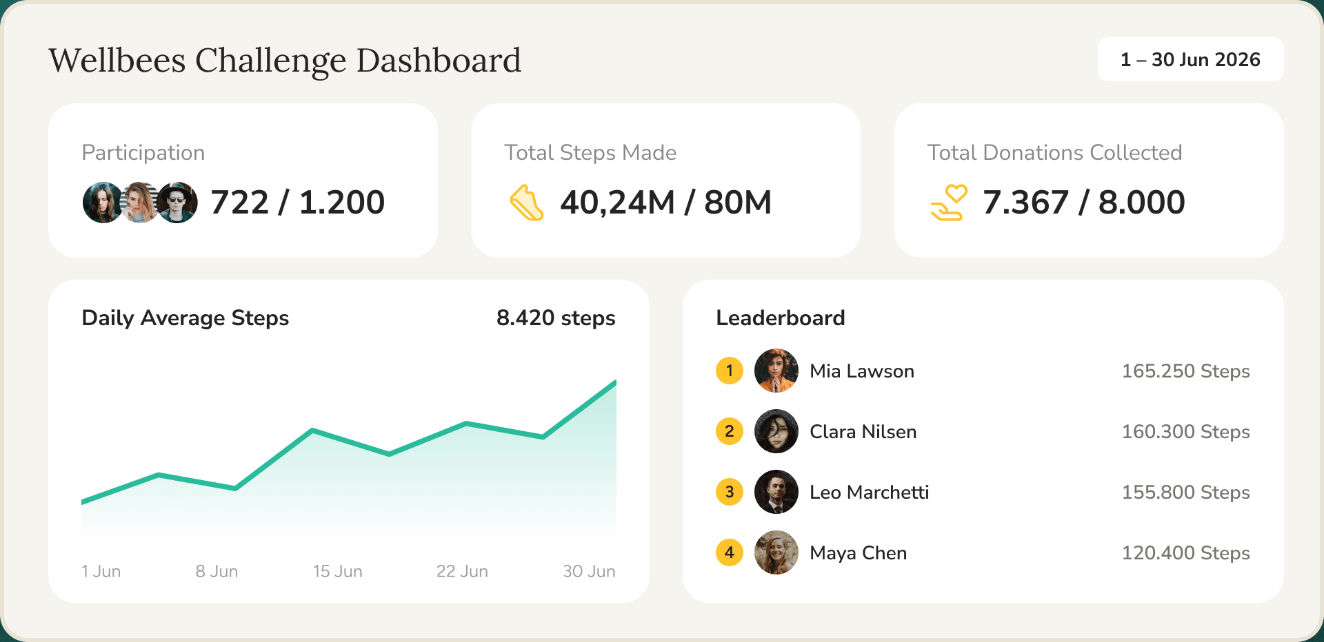The image size is (1324, 642).
Task: Click the Wellbees Challenge Dashboard title
Action: coord(285,61)
